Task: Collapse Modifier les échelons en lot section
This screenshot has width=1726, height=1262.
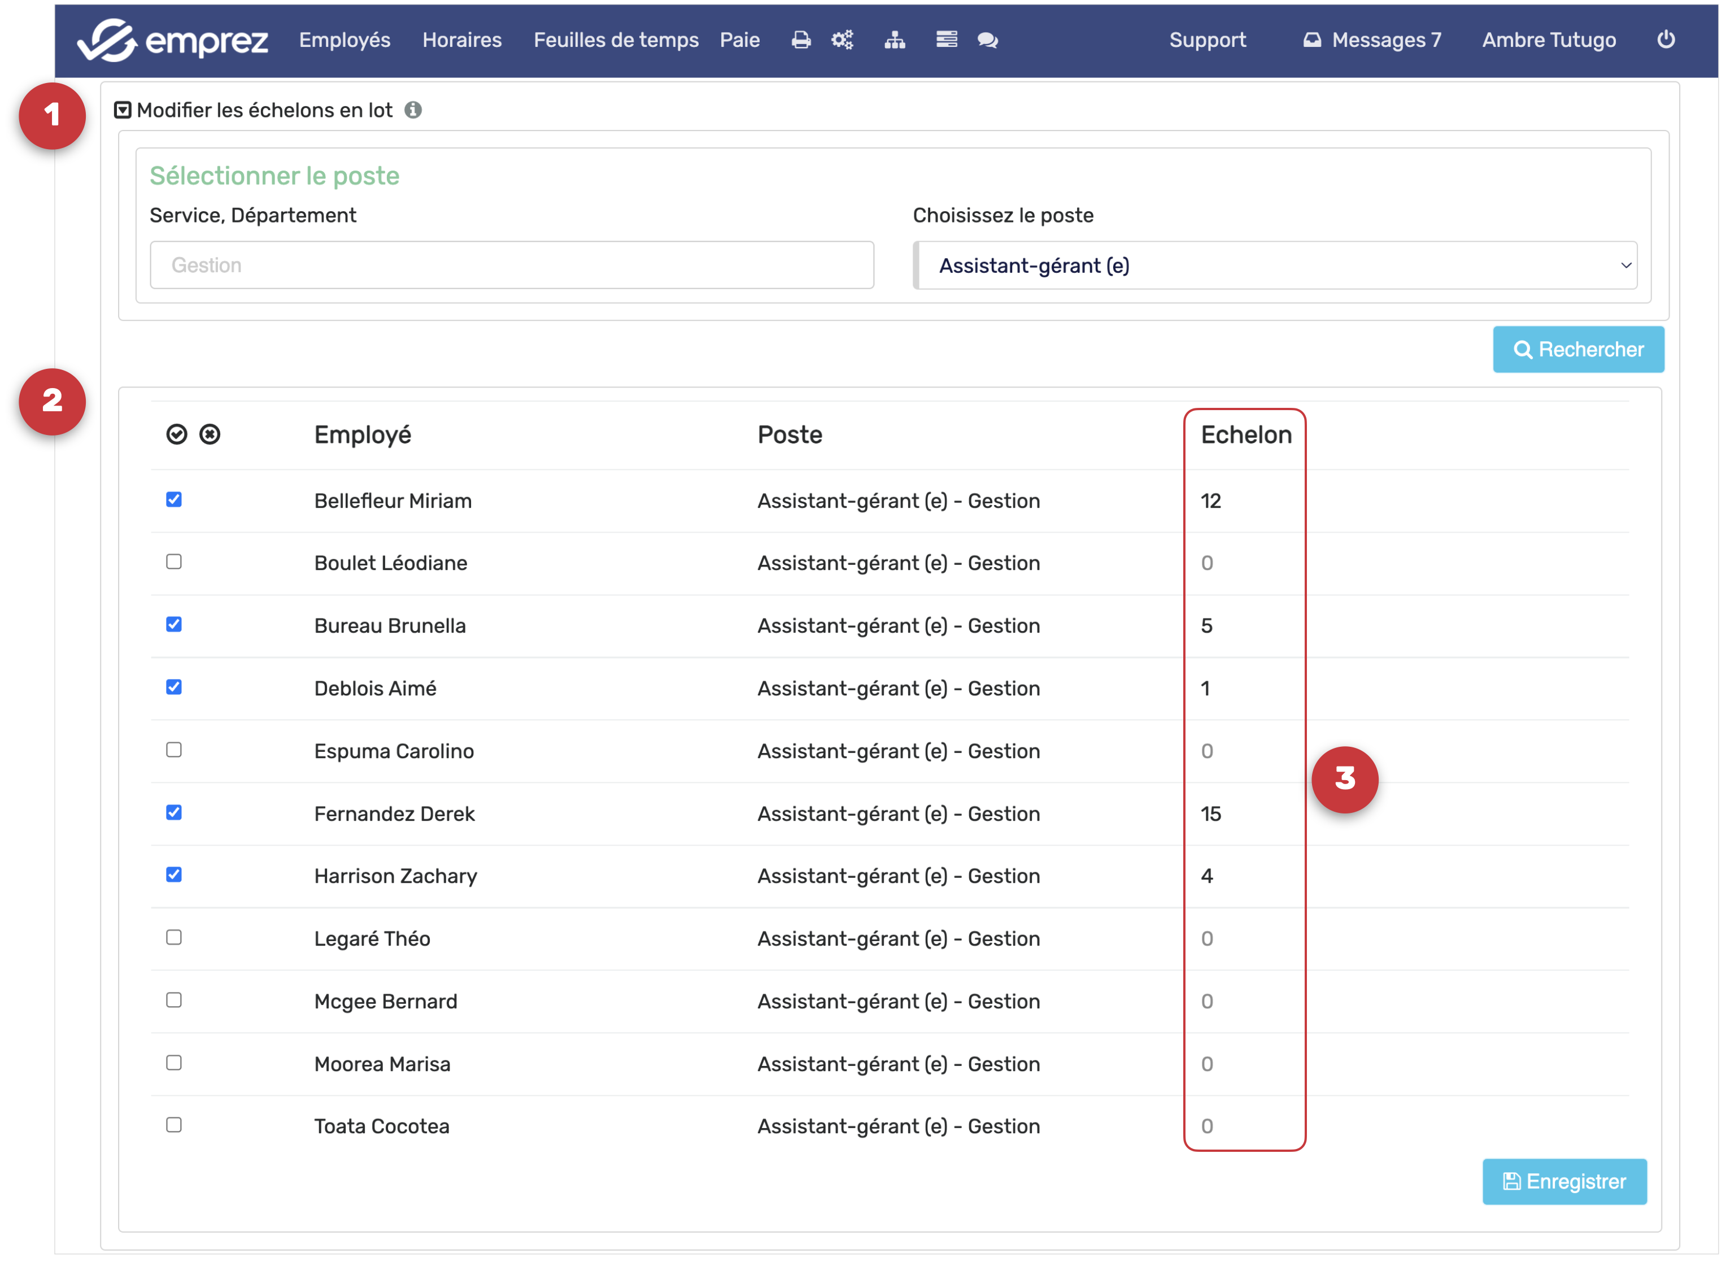Action: (x=123, y=110)
